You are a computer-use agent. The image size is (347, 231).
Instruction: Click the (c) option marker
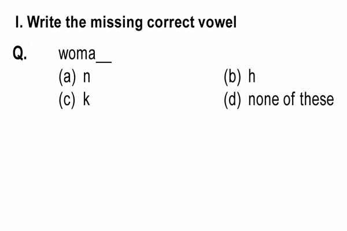67,100
